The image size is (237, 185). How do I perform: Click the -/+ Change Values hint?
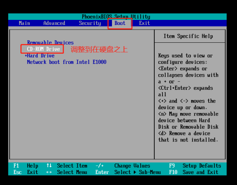pos(123,166)
